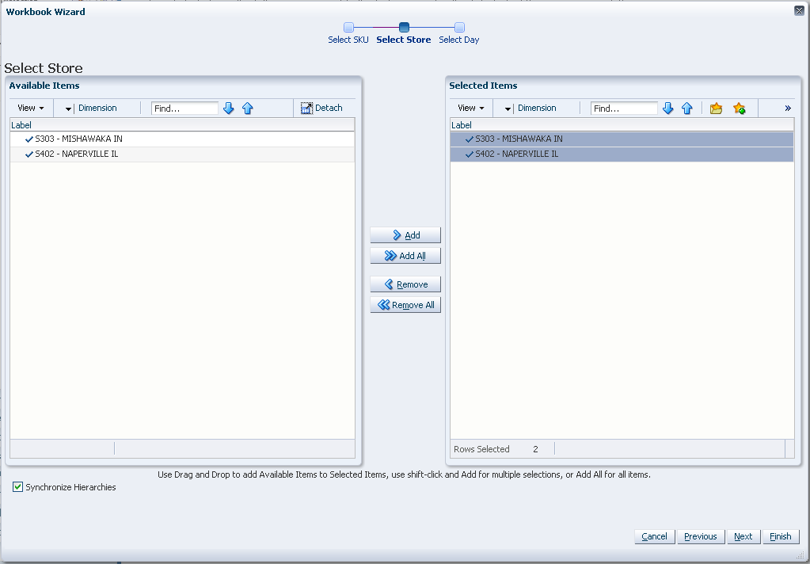This screenshot has height=564, width=810.
Task: Open View menu in Selected Items
Action: pos(470,108)
